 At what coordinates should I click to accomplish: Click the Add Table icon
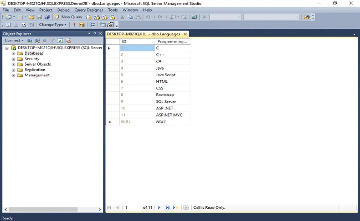point(102,24)
